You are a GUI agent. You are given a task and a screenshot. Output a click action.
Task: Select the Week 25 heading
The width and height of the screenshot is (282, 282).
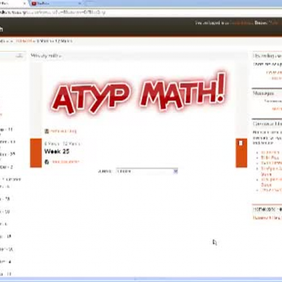[x=57, y=151]
